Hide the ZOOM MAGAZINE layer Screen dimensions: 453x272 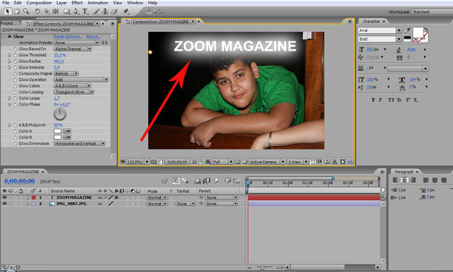point(5,197)
